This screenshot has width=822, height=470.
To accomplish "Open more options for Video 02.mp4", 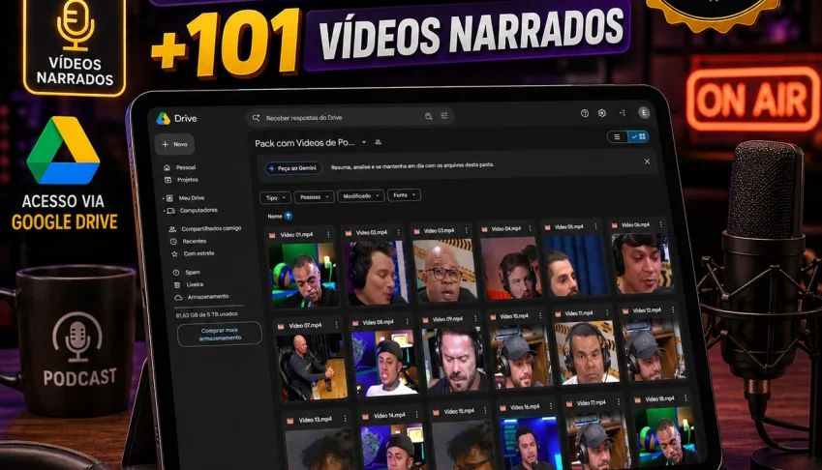I will (x=399, y=232).
